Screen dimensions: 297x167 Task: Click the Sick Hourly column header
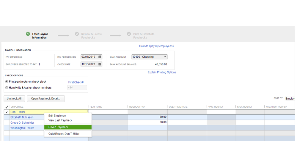245,107
